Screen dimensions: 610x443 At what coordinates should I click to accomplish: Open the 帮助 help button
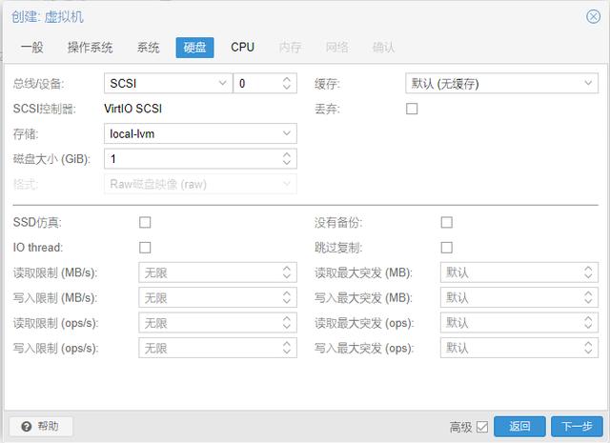tap(41, 427)
